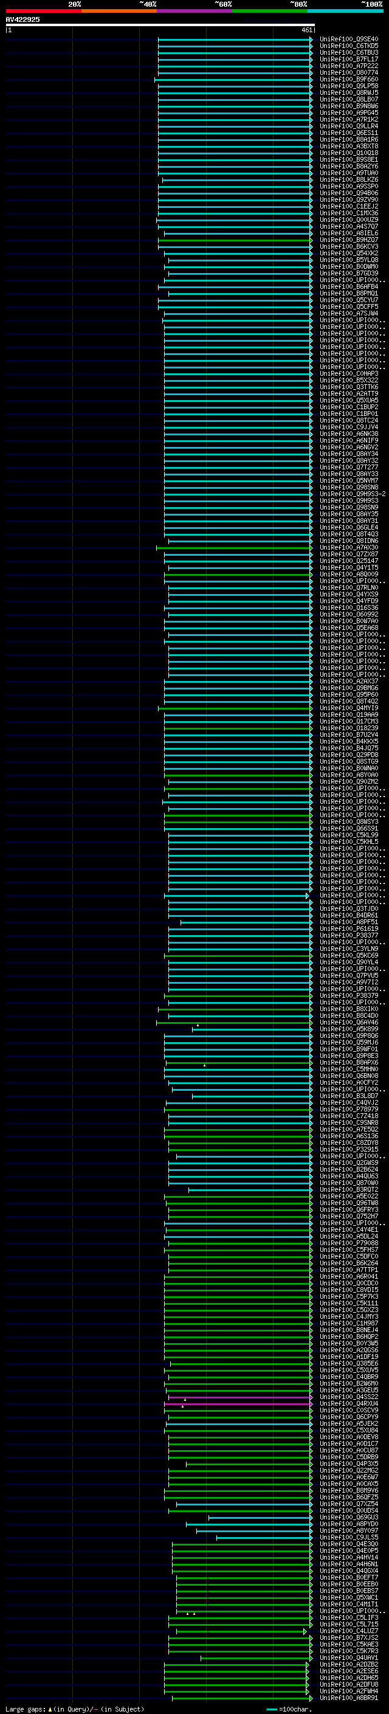Open hit UniRef100_B0EFT7
This screenshot has height=1714, width=389.
tap(348, 1578)
